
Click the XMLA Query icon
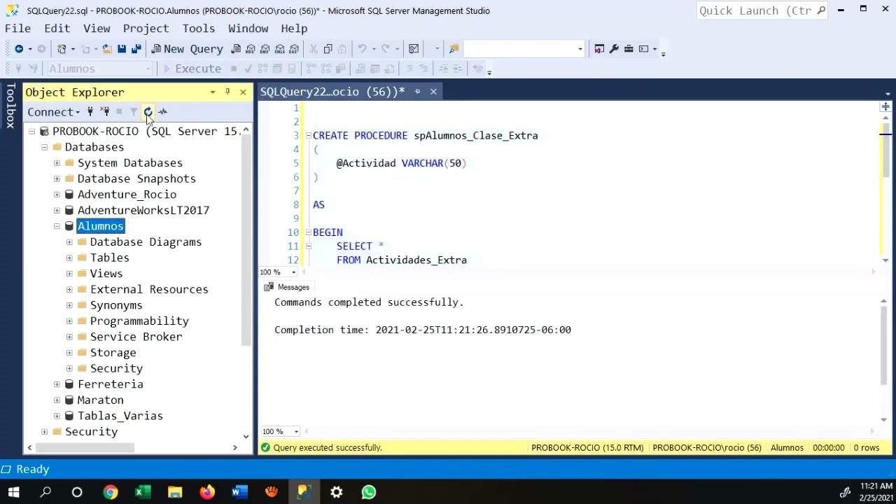tap(280, 49)
